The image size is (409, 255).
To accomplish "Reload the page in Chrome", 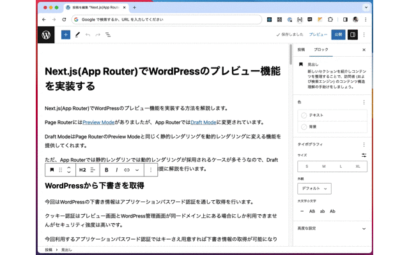I will [x=64, y=20].
